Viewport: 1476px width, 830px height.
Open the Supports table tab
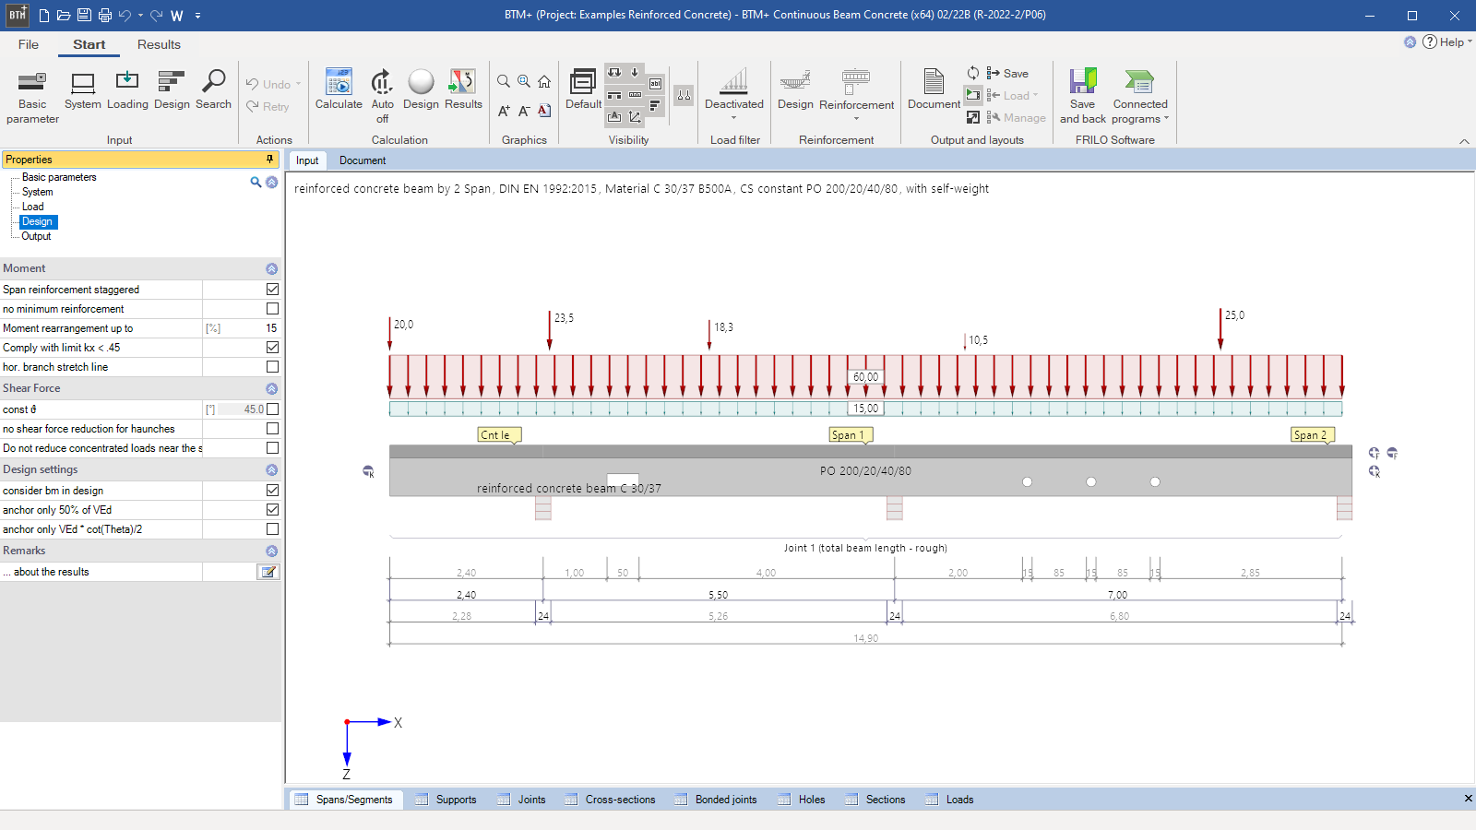pos(446,800)
